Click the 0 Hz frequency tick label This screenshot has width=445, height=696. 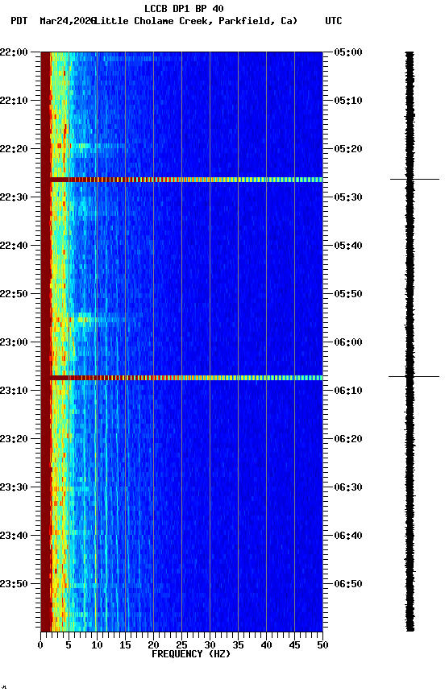click(41, 645)
